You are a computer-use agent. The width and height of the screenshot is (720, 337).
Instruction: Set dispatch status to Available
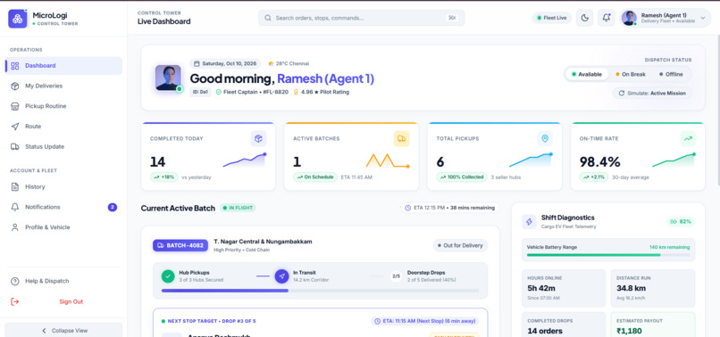587,74
